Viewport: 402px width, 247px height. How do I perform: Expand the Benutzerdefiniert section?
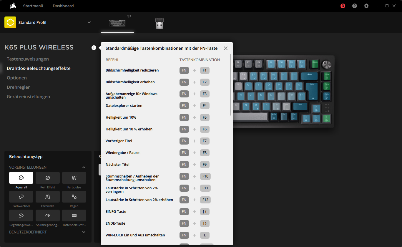coord(84,232)
